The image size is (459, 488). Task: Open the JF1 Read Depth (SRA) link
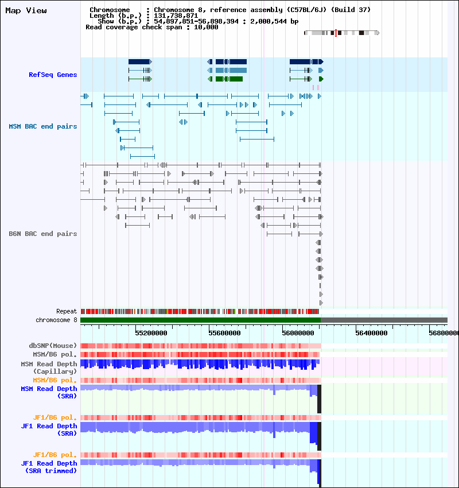pyautogui.click(x=49, y=430)
